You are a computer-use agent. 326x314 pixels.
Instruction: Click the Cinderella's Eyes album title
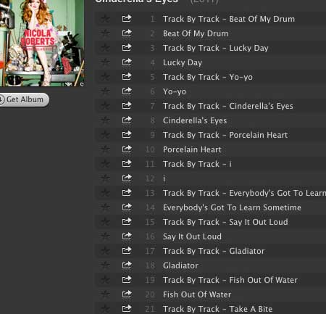click(137, 1)
